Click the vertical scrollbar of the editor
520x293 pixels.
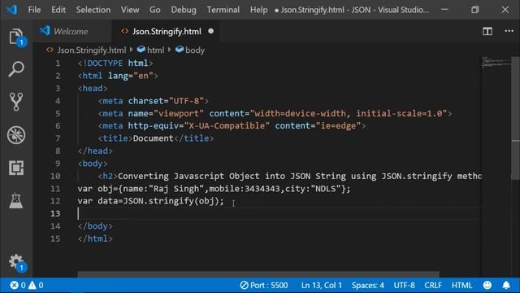click(x=515, y=118)
